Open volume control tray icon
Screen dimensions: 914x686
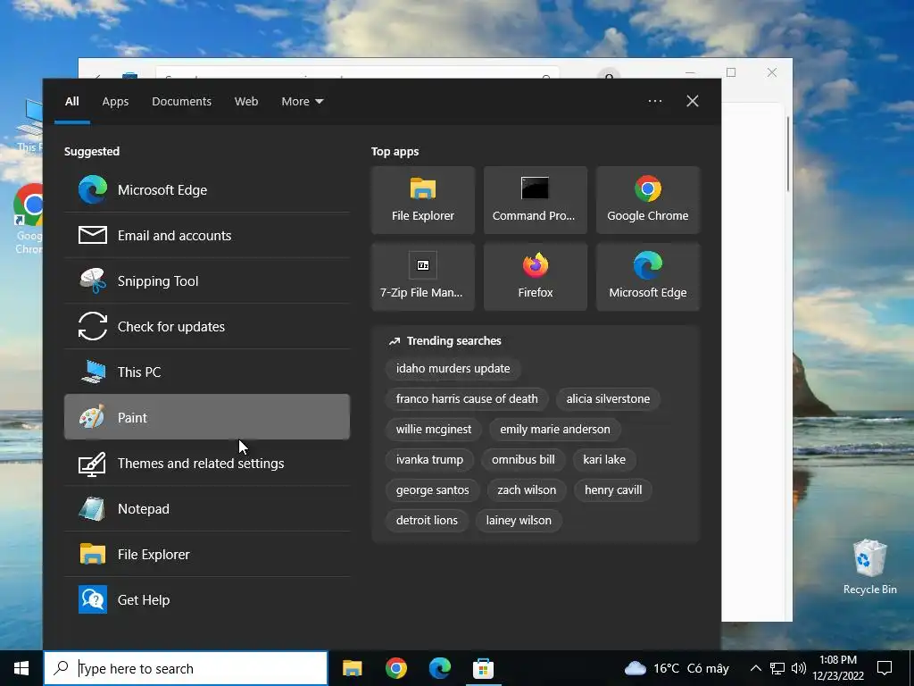point(799,668)
